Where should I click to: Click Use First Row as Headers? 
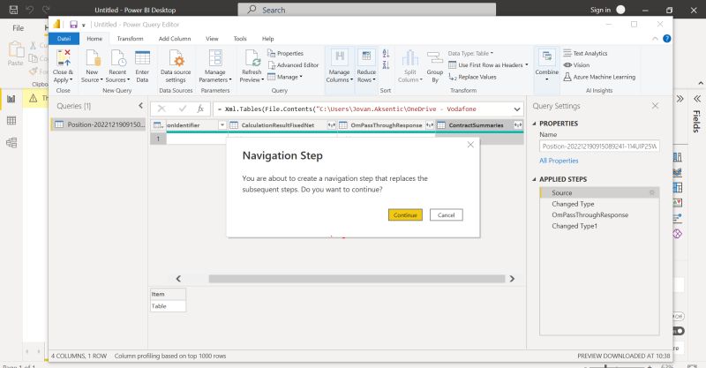tap(488, 64)
